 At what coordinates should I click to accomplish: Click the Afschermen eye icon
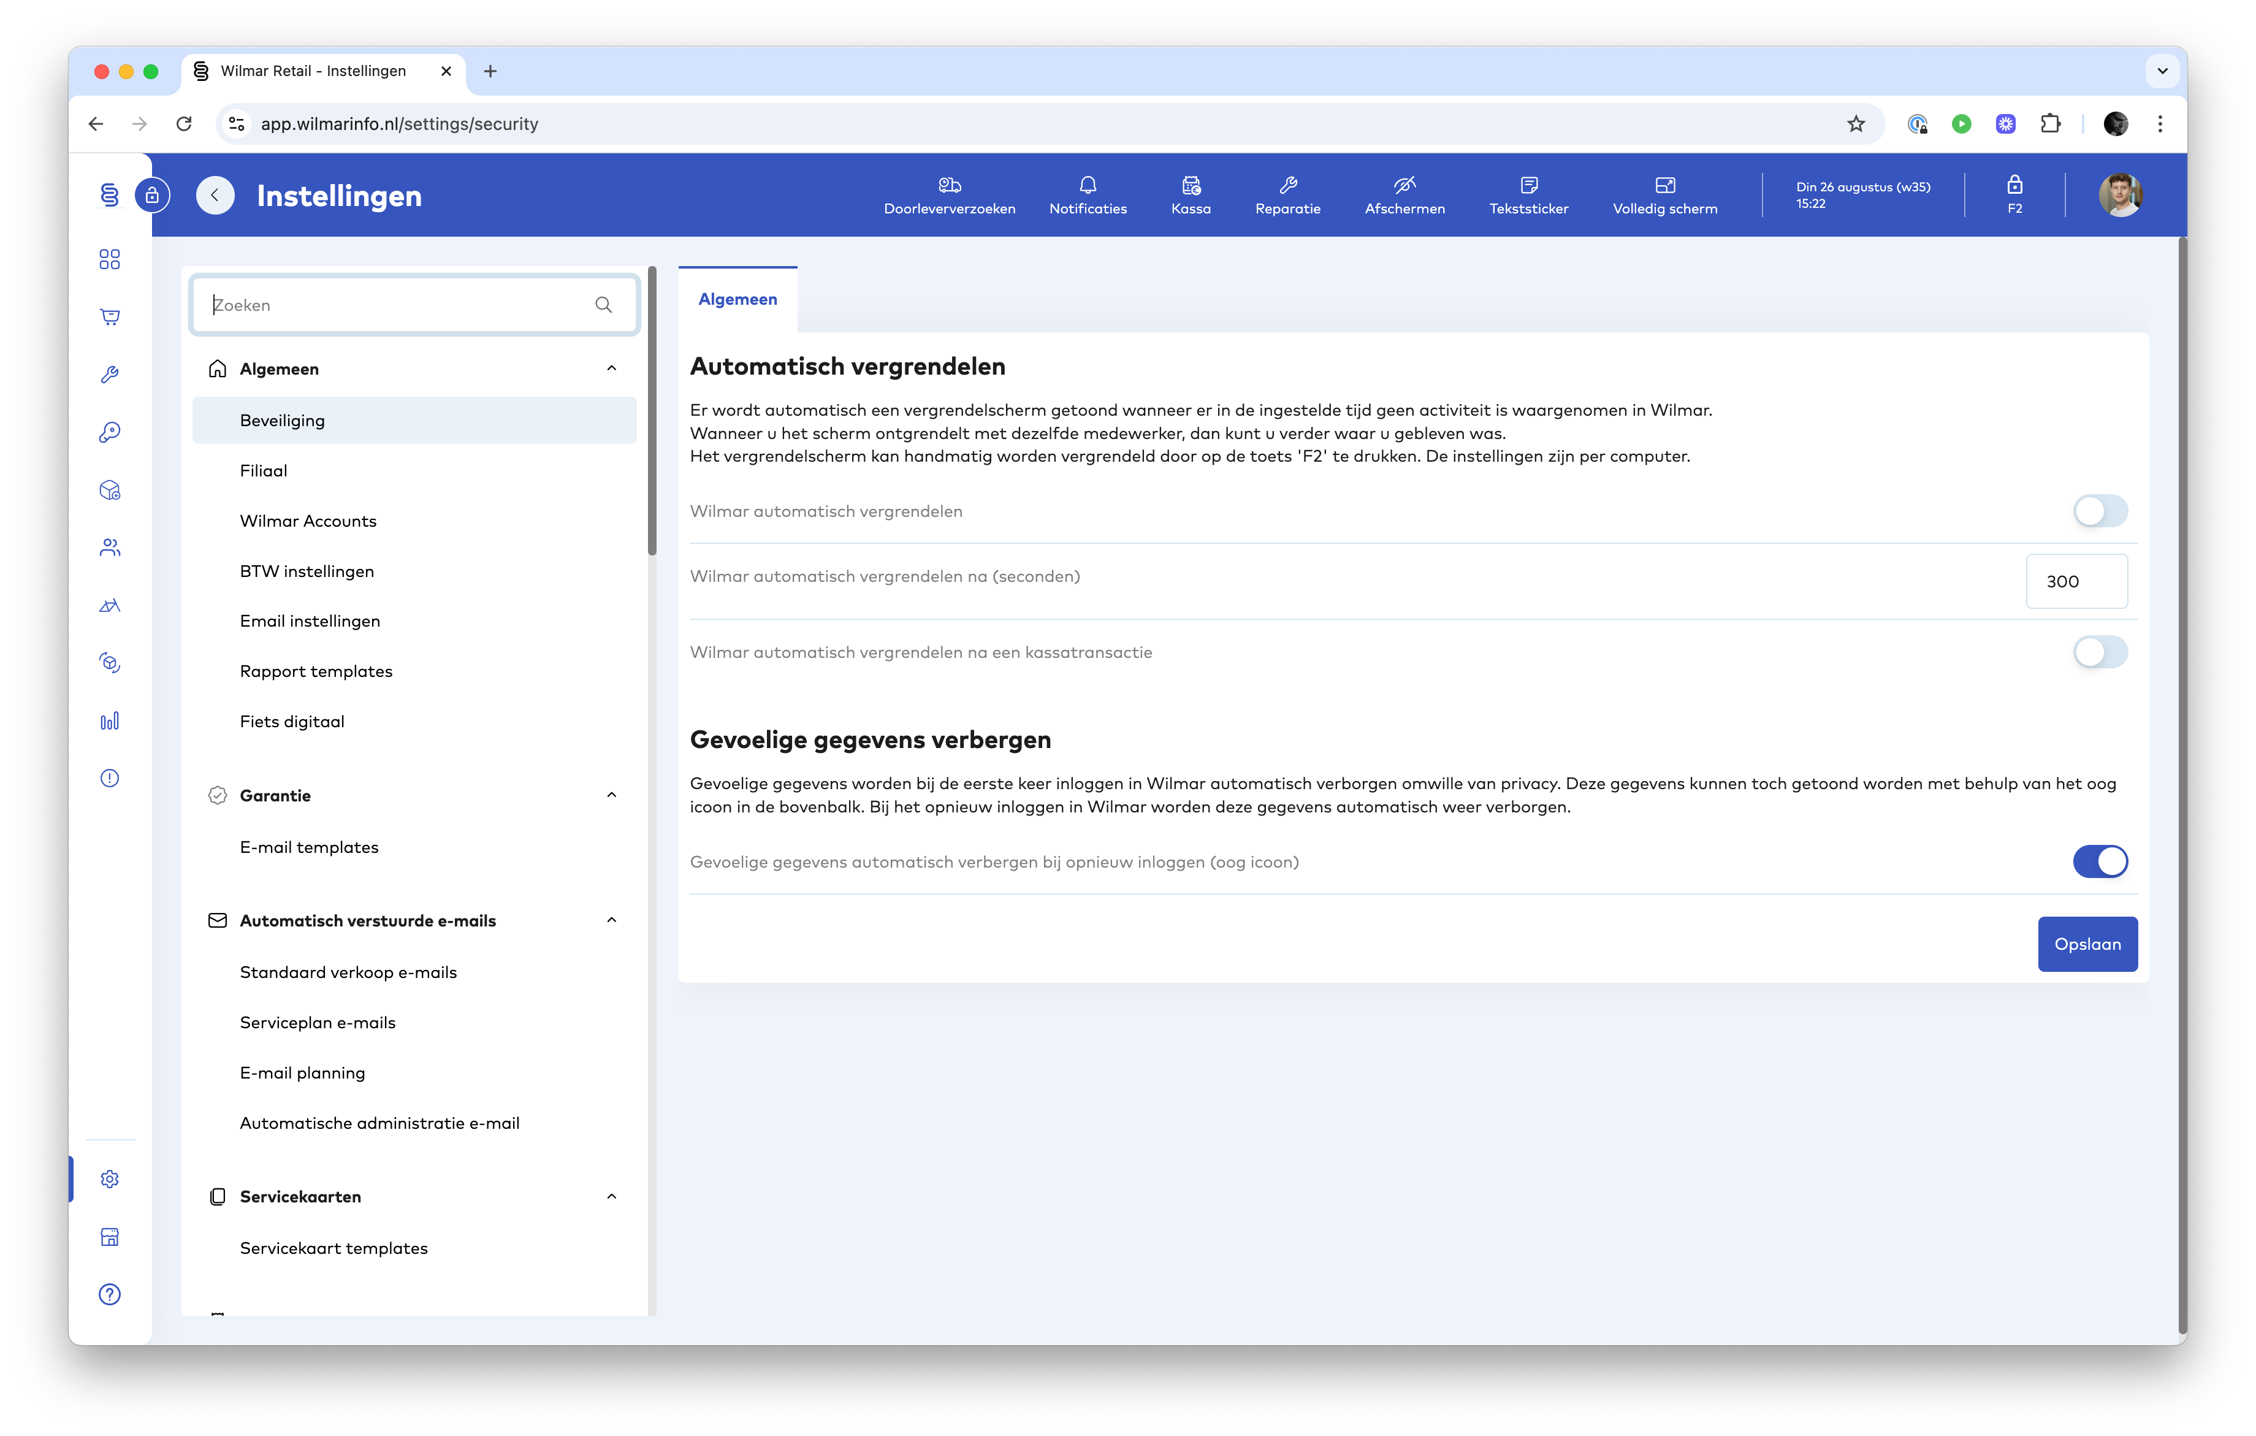tap(1403, 185)
